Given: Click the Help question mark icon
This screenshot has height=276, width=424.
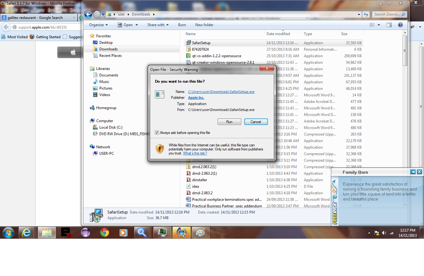Looking at the screenshot, I should coord(400,25).
